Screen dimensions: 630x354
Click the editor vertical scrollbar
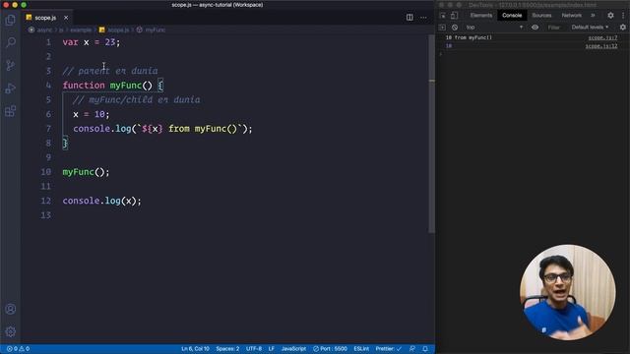pos(431,133)
